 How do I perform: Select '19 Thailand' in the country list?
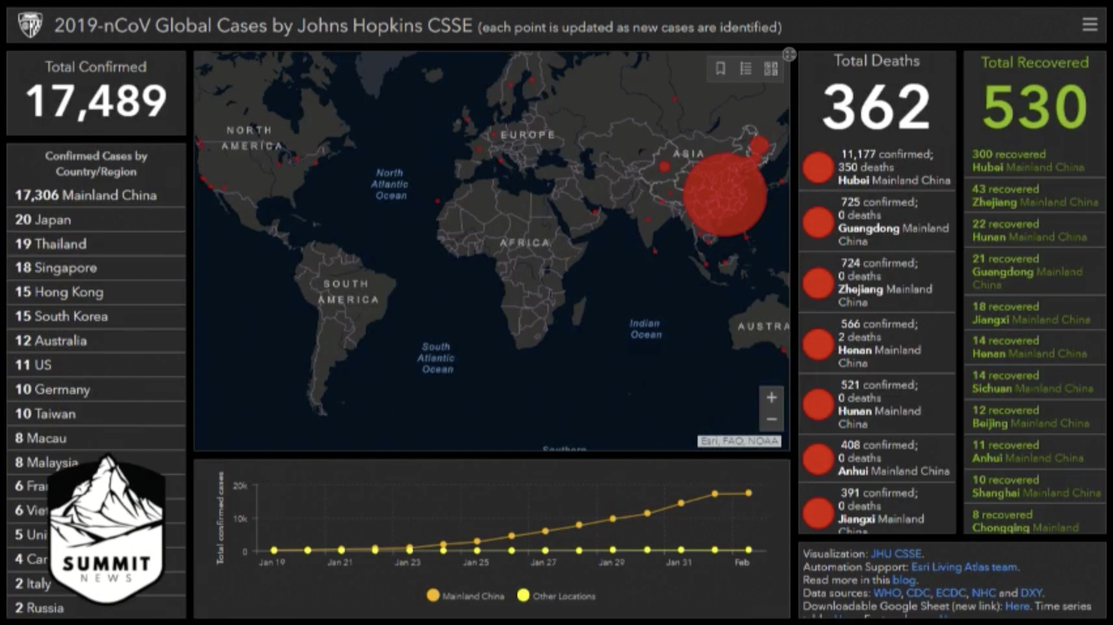click(x=96, y=244)
